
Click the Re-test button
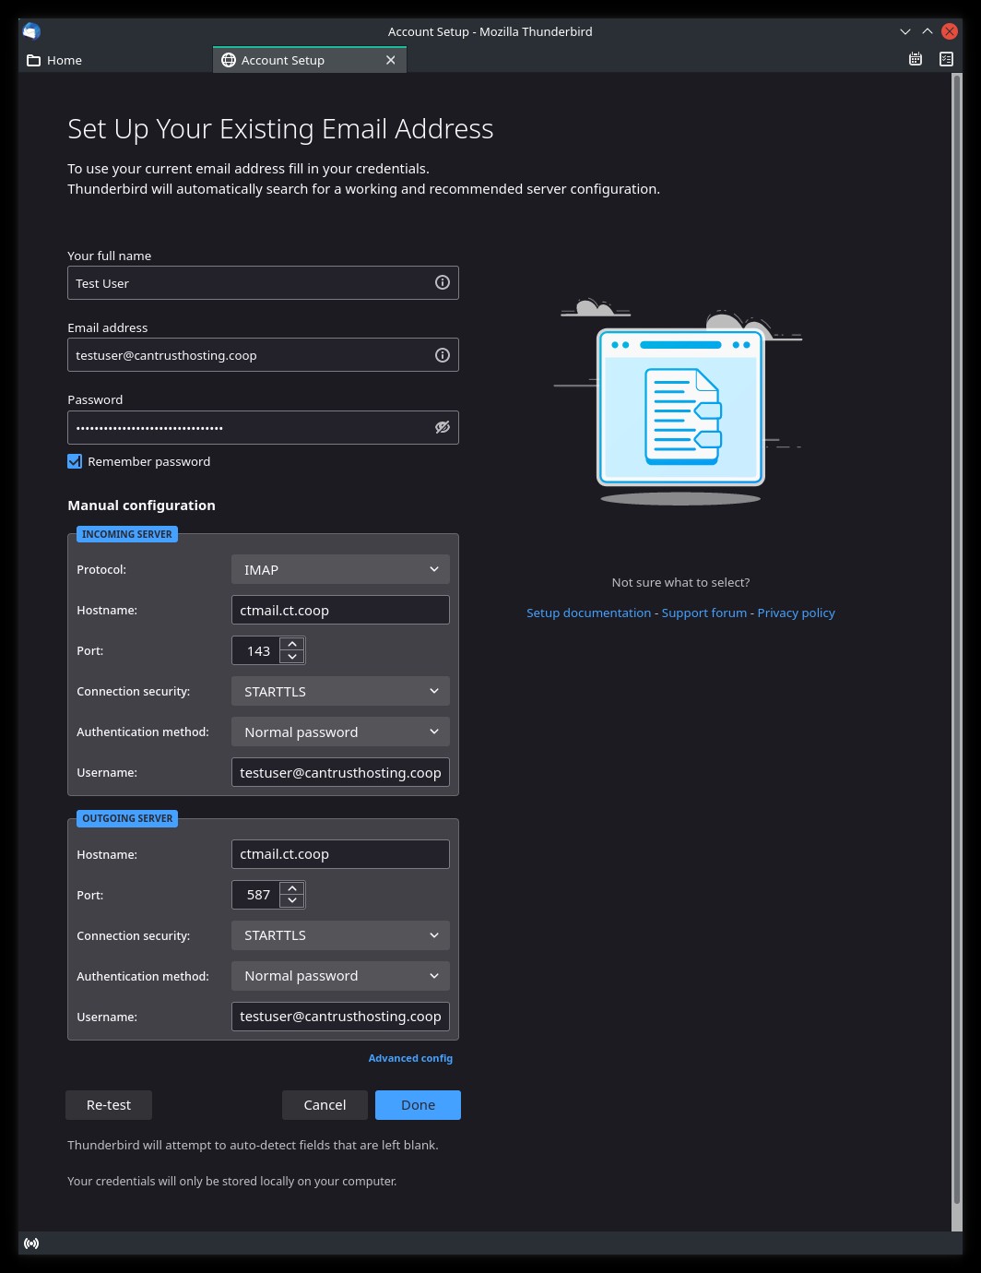pos(109,1105)
